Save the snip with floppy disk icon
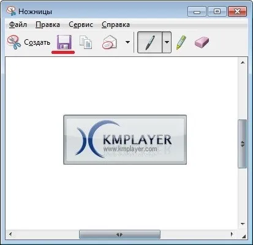This screenshot has height=245, width=253. pos(64,42)
